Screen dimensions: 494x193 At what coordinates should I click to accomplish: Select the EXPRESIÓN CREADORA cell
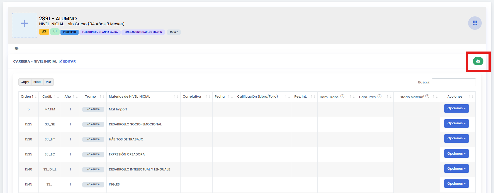pos(143,154)
